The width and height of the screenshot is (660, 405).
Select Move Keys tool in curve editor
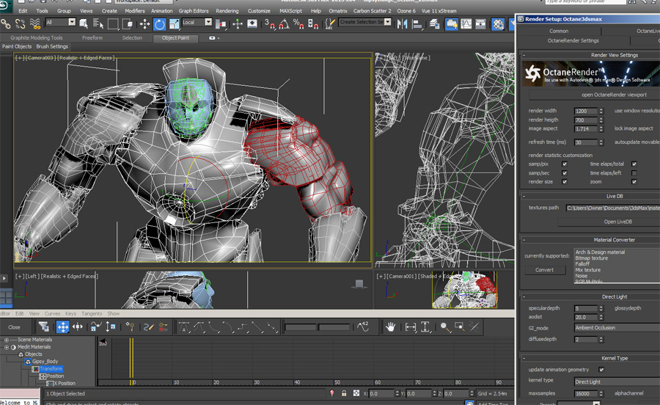tap(62, 326)
